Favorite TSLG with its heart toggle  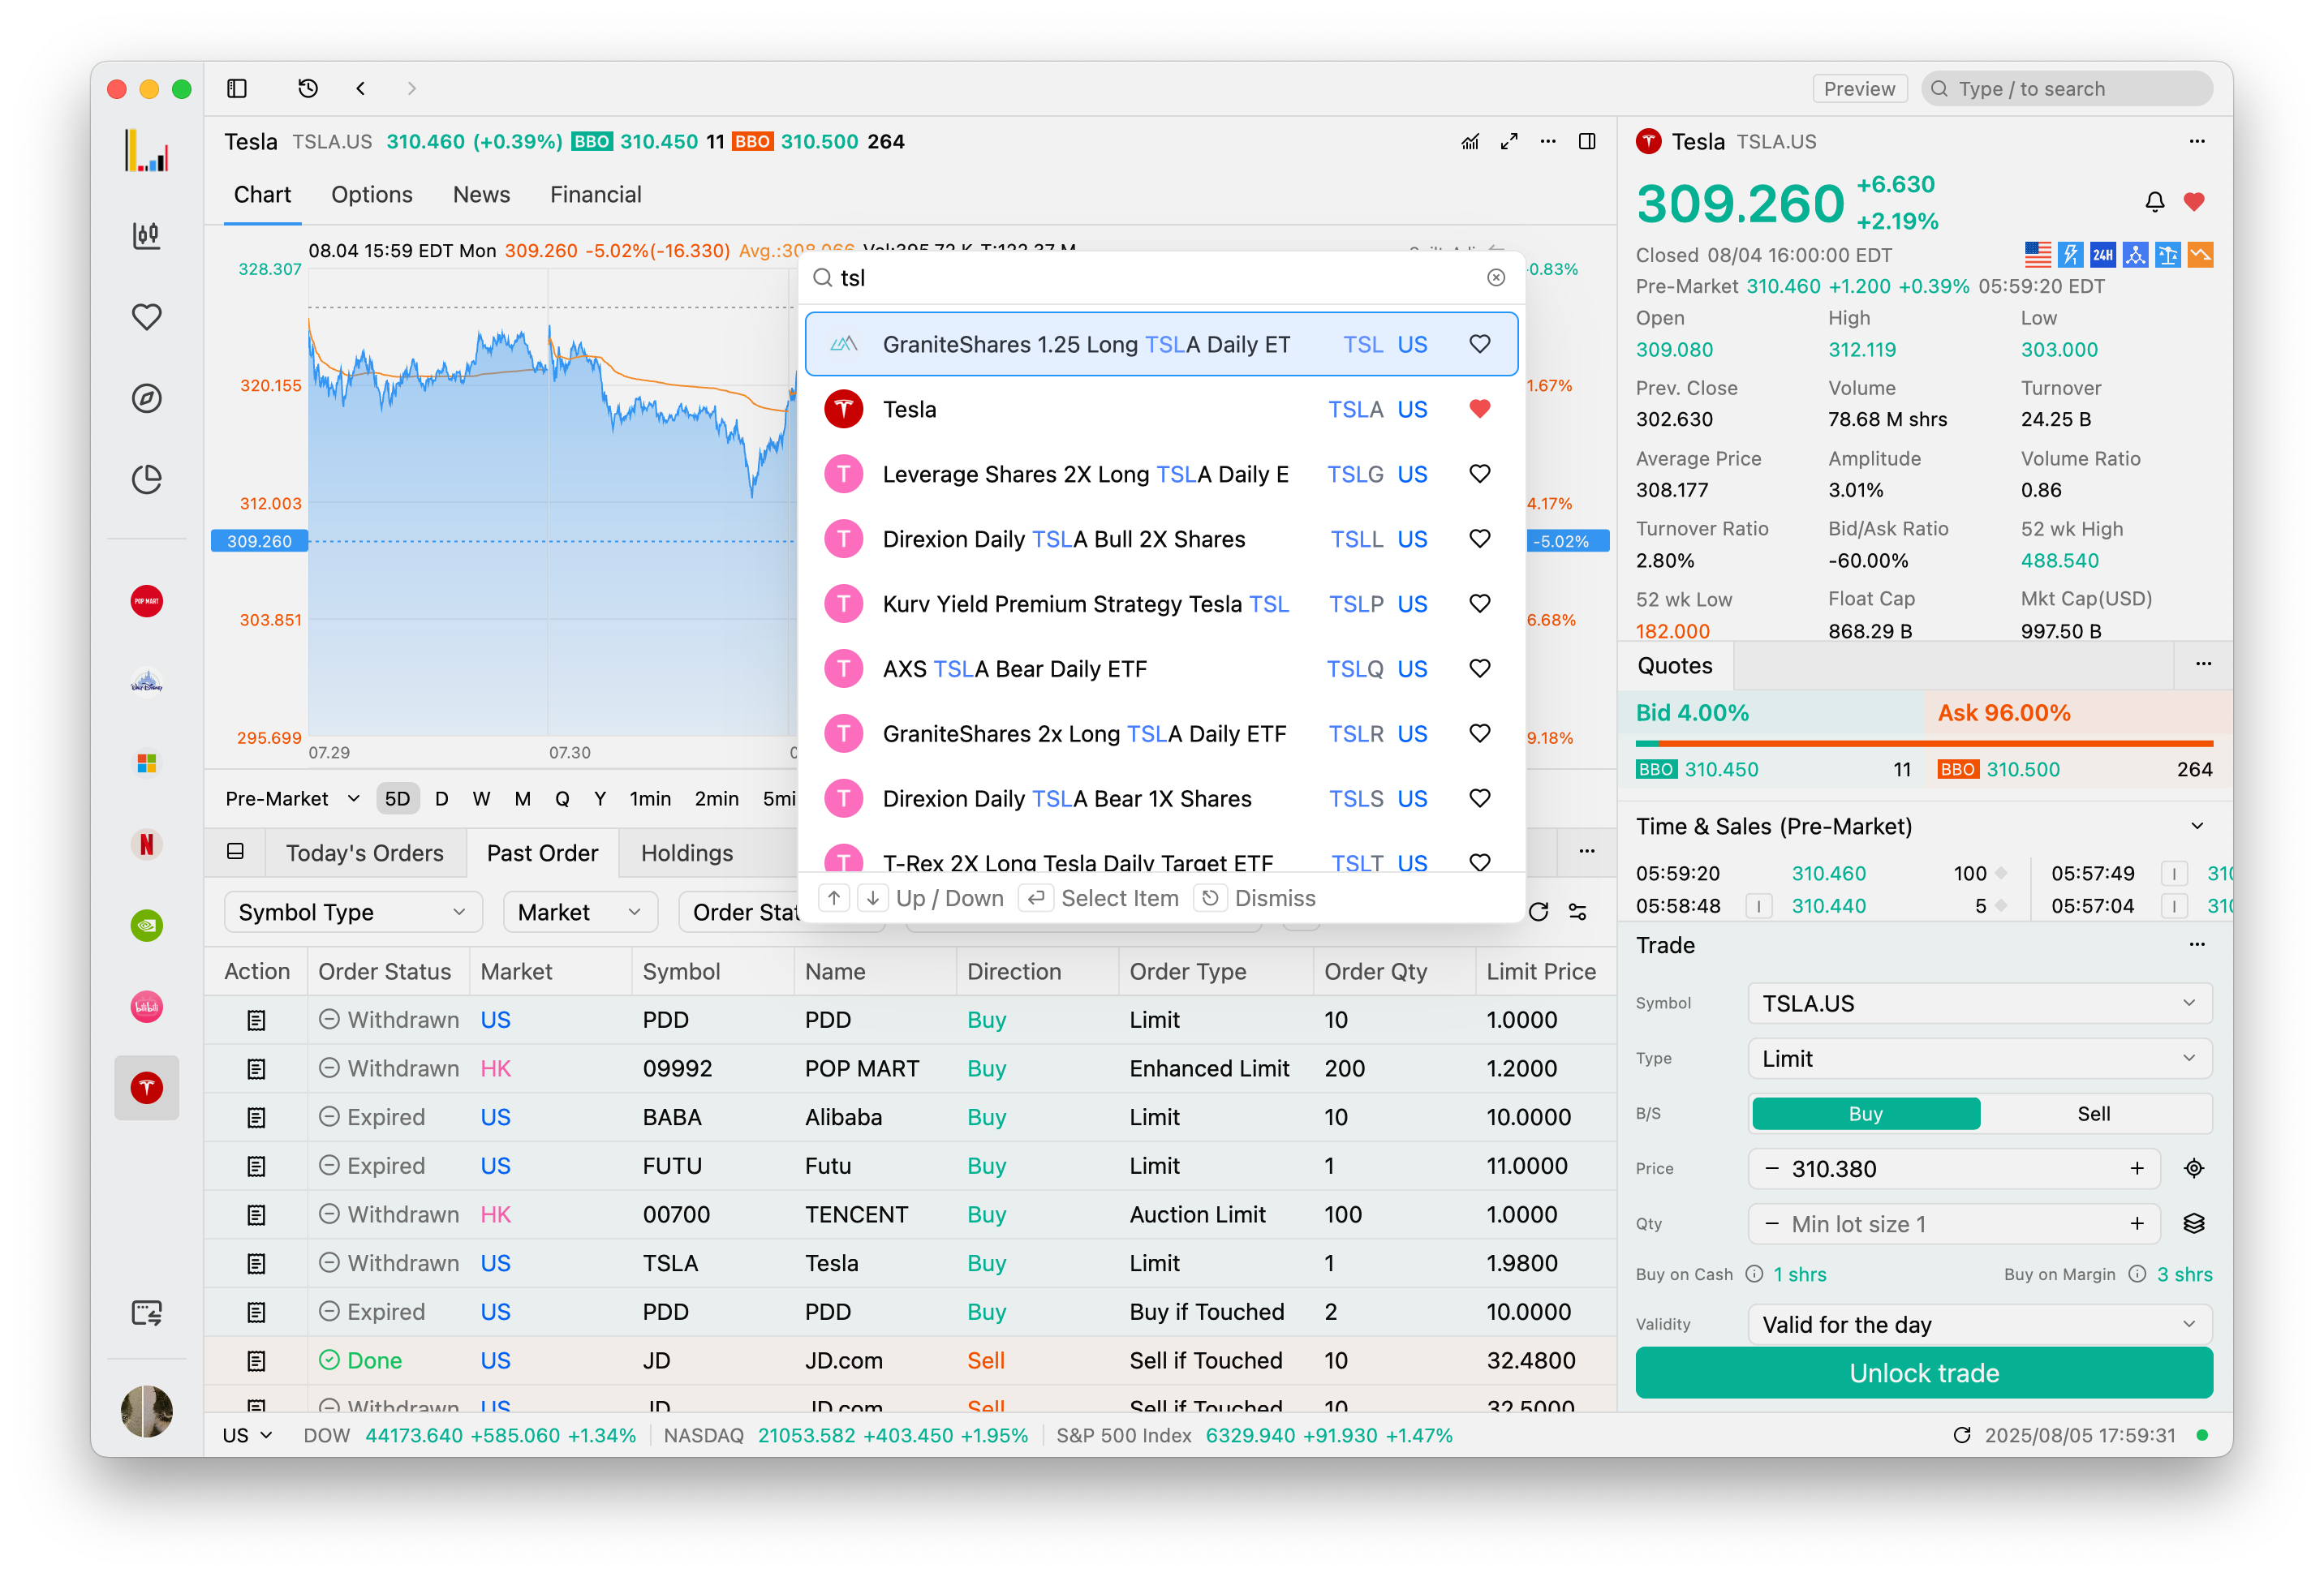(x=1479, y=474)
